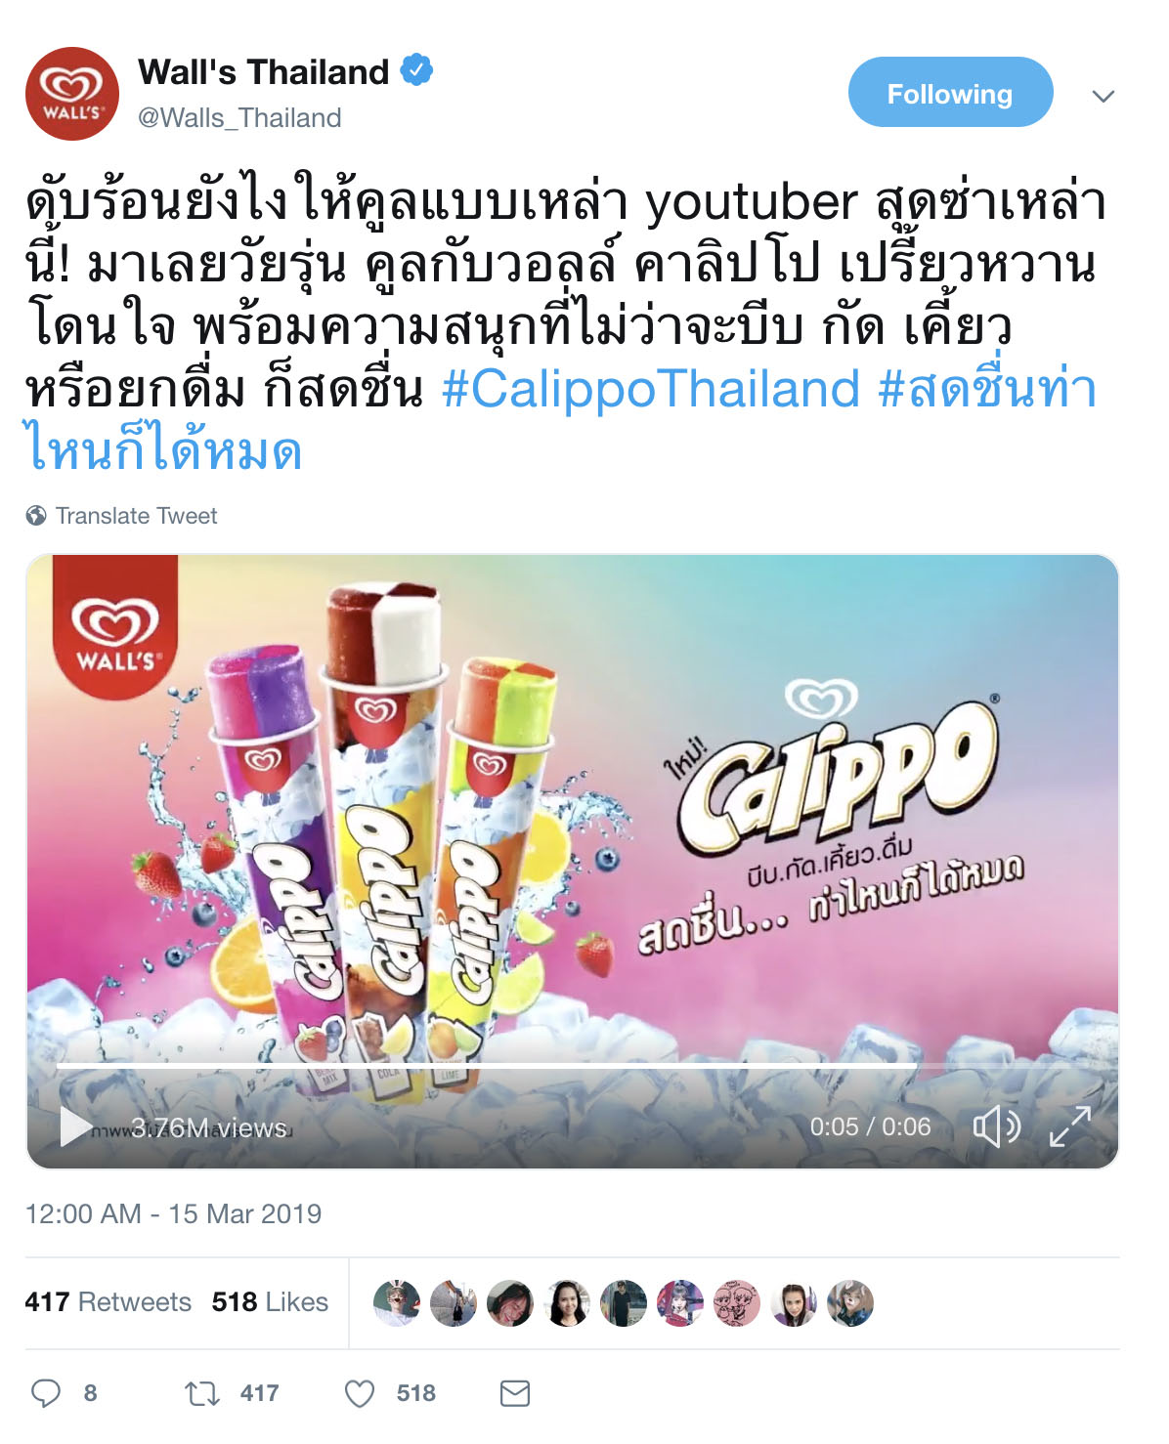Retweet using the retweet arrows icon
The height and width of the screenshot is (1444, 1169).
click(202, 1393)
